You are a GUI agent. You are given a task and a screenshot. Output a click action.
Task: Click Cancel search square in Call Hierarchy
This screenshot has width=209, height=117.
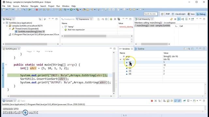tap(175, 19)
